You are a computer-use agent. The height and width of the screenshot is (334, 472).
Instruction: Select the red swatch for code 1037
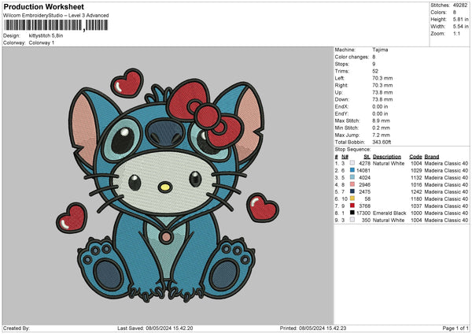pyautogui.click(x=352, y=206)
